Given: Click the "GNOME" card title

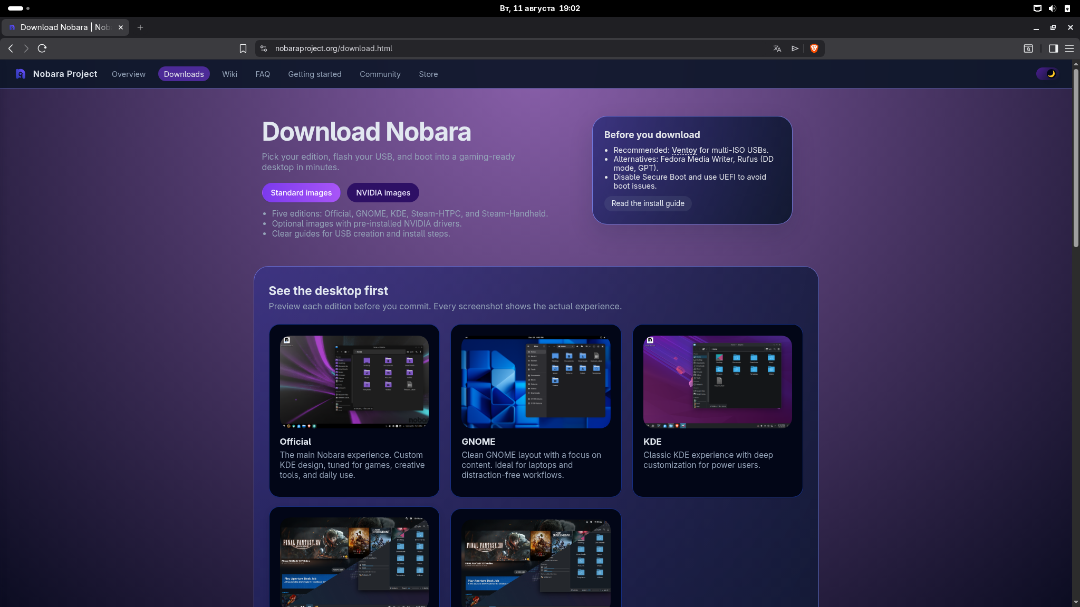Looking at the screenshot, I should (x=478, y=442).
